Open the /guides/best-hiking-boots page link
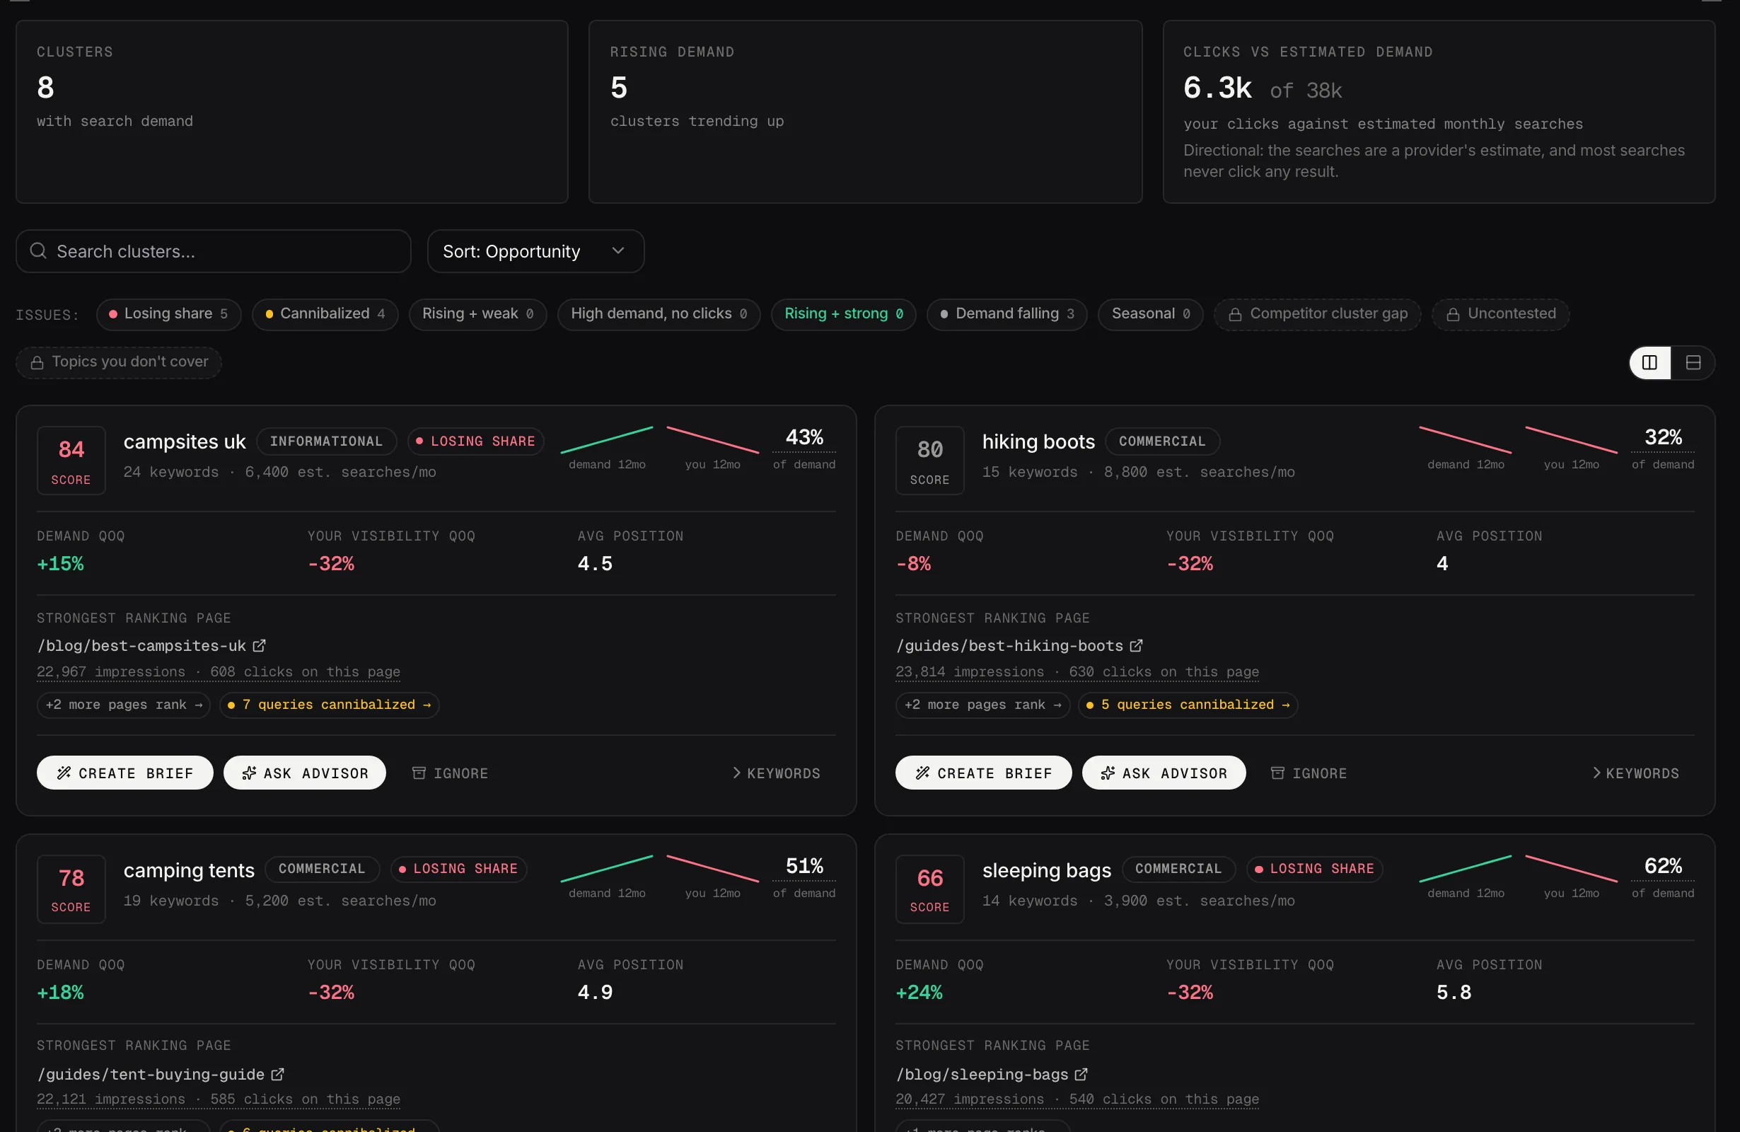The height and width of the screenshot is (1132, 1740). [1009, 646]
